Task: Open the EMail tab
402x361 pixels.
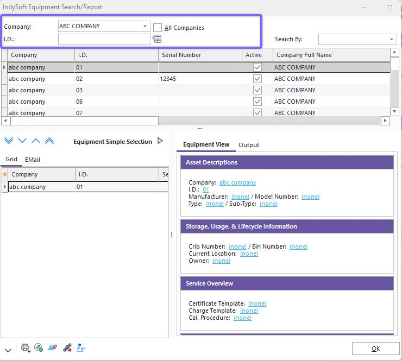Action: [33, 160]
